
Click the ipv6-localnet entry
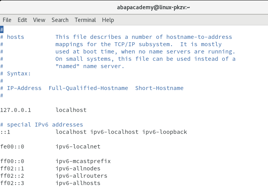[x=78, y=147]
